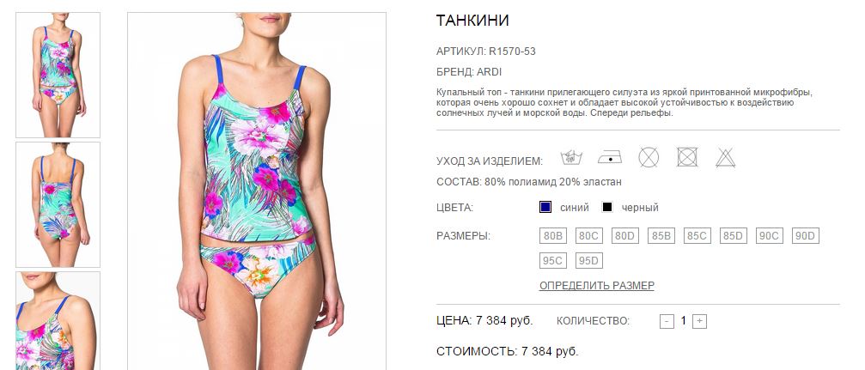Open the ОПРЕДЕЛИТЬ РАЗМЕР size guide link
865x370 pixels.
point(597,286)
